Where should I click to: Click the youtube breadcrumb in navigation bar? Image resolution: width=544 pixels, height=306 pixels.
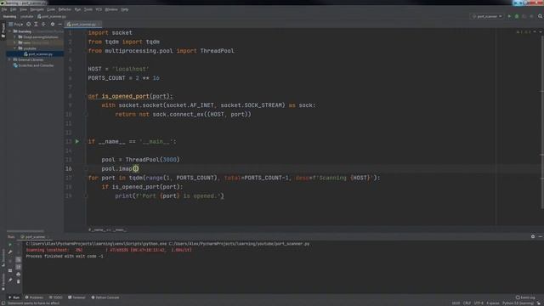(x=26, y=16)
